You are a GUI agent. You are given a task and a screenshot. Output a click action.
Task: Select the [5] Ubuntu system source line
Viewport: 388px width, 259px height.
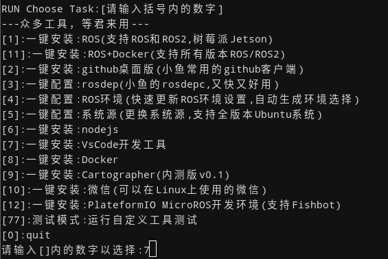[x=162, y=114]
